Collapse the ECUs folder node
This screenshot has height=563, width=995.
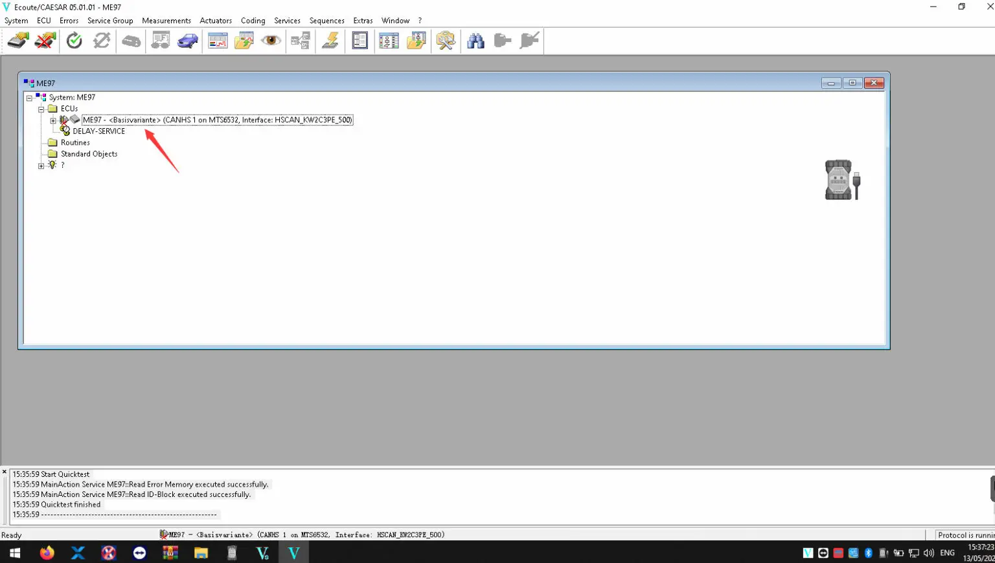point(41,109)
